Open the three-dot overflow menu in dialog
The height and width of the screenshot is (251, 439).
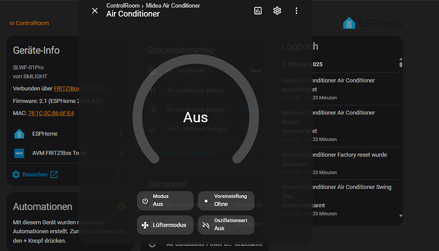(296, 11)
